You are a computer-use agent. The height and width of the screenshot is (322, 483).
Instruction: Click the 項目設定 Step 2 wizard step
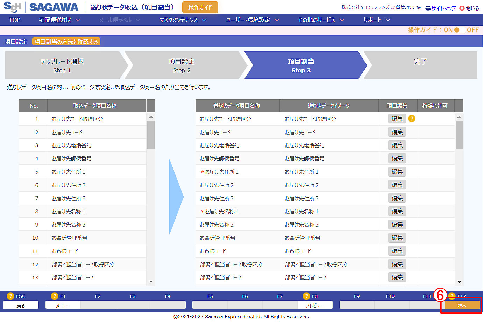181,65
